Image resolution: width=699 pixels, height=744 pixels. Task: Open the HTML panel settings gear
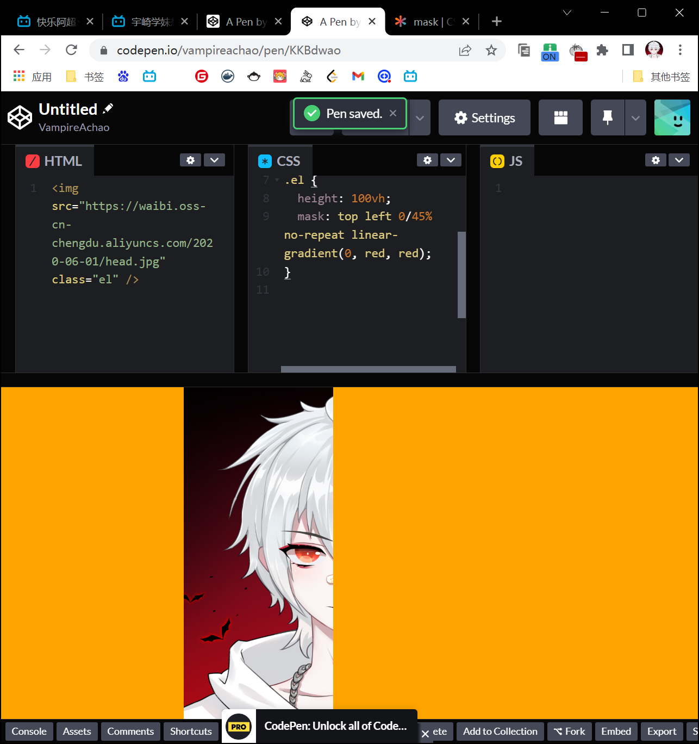(x=190, y=160)
